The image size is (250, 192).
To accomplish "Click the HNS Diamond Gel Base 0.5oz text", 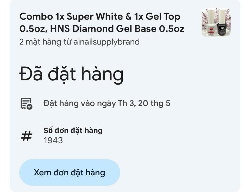I will (117, 29).
